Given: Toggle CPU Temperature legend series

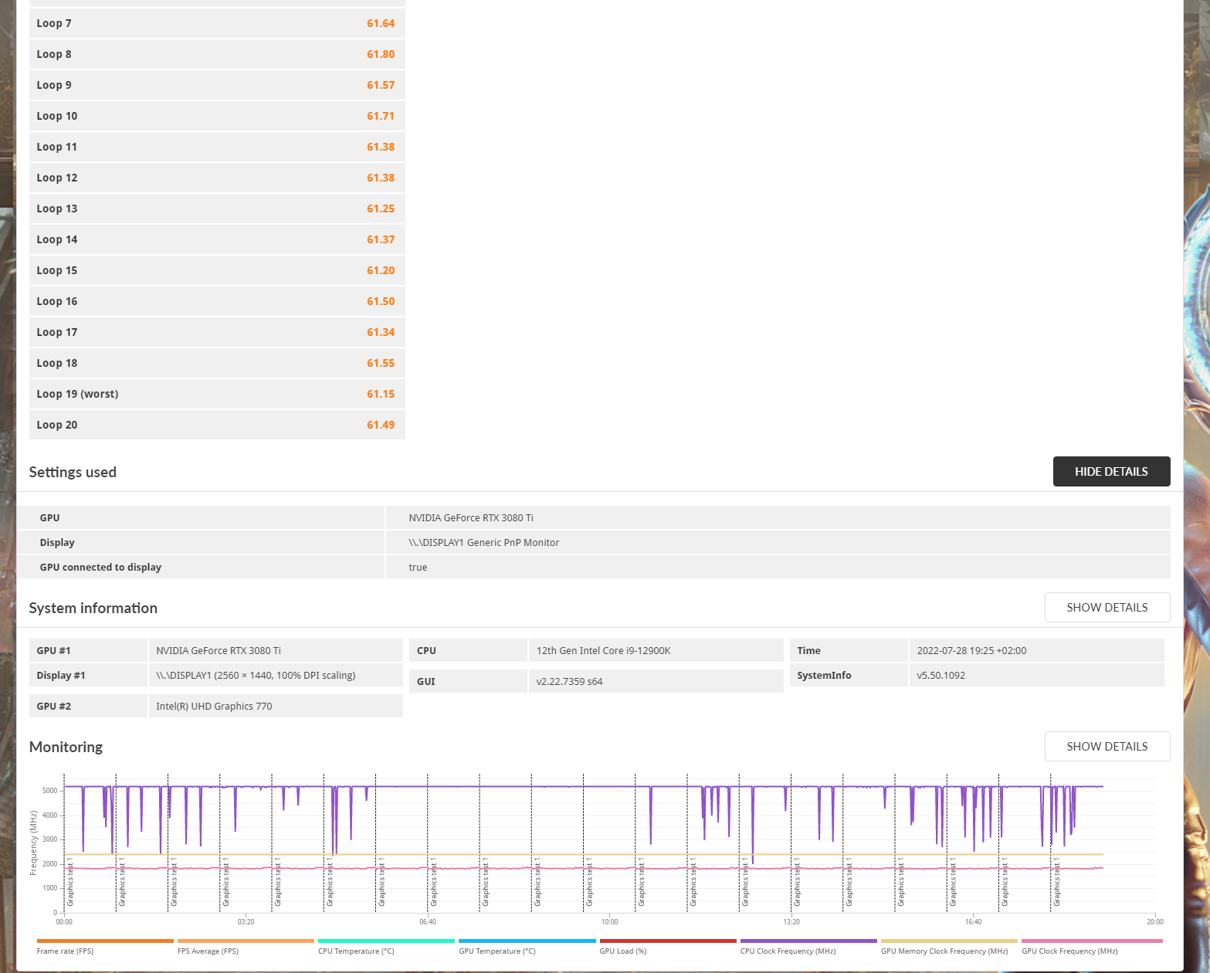Looking at the screenshot, I should (x=386, y=947).
